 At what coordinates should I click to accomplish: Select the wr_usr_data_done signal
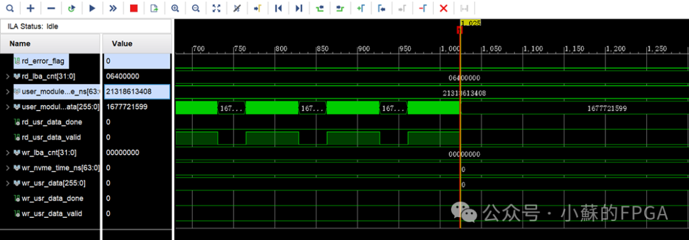[48, 199]
